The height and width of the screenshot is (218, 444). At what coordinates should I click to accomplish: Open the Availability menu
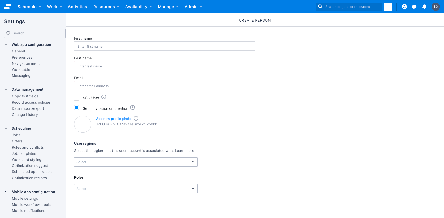coord(138,7)
